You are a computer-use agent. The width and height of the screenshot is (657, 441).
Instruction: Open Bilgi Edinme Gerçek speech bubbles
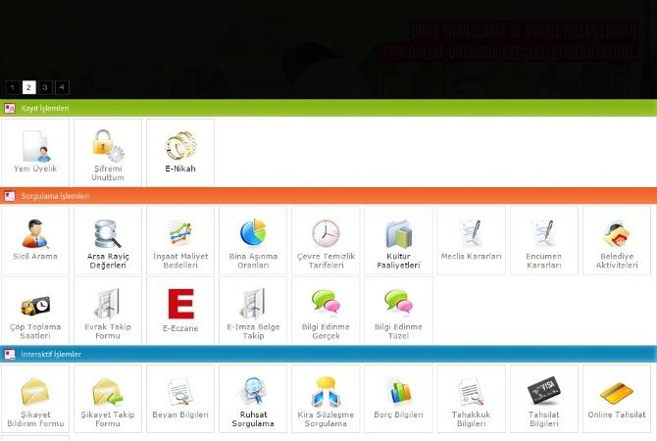point(326,302)
